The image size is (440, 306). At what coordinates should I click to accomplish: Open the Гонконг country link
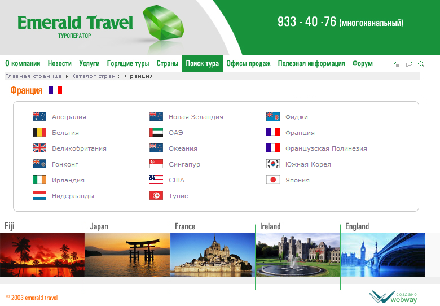coord(65,164)
